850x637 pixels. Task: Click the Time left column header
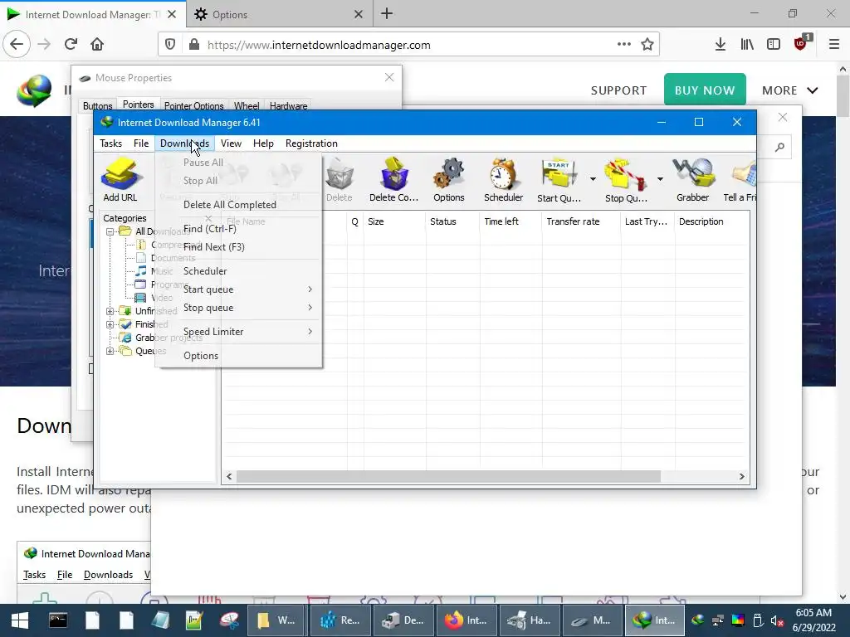click(x=510, y=221)
